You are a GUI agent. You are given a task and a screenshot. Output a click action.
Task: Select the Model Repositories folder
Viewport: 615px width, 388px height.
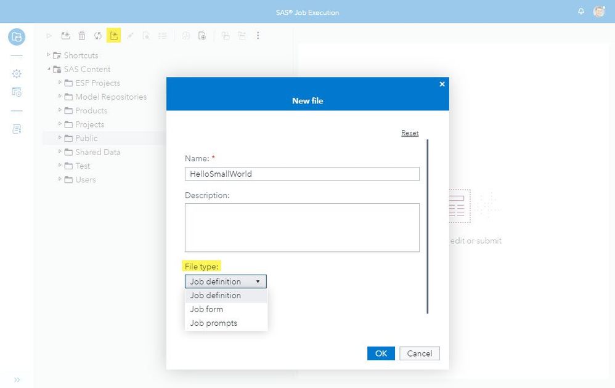coord(111,97)
